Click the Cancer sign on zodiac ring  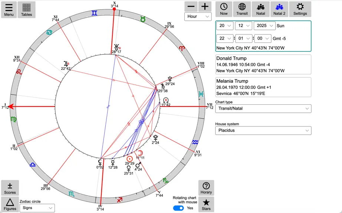pyautogui.click(x=49, y=33)
